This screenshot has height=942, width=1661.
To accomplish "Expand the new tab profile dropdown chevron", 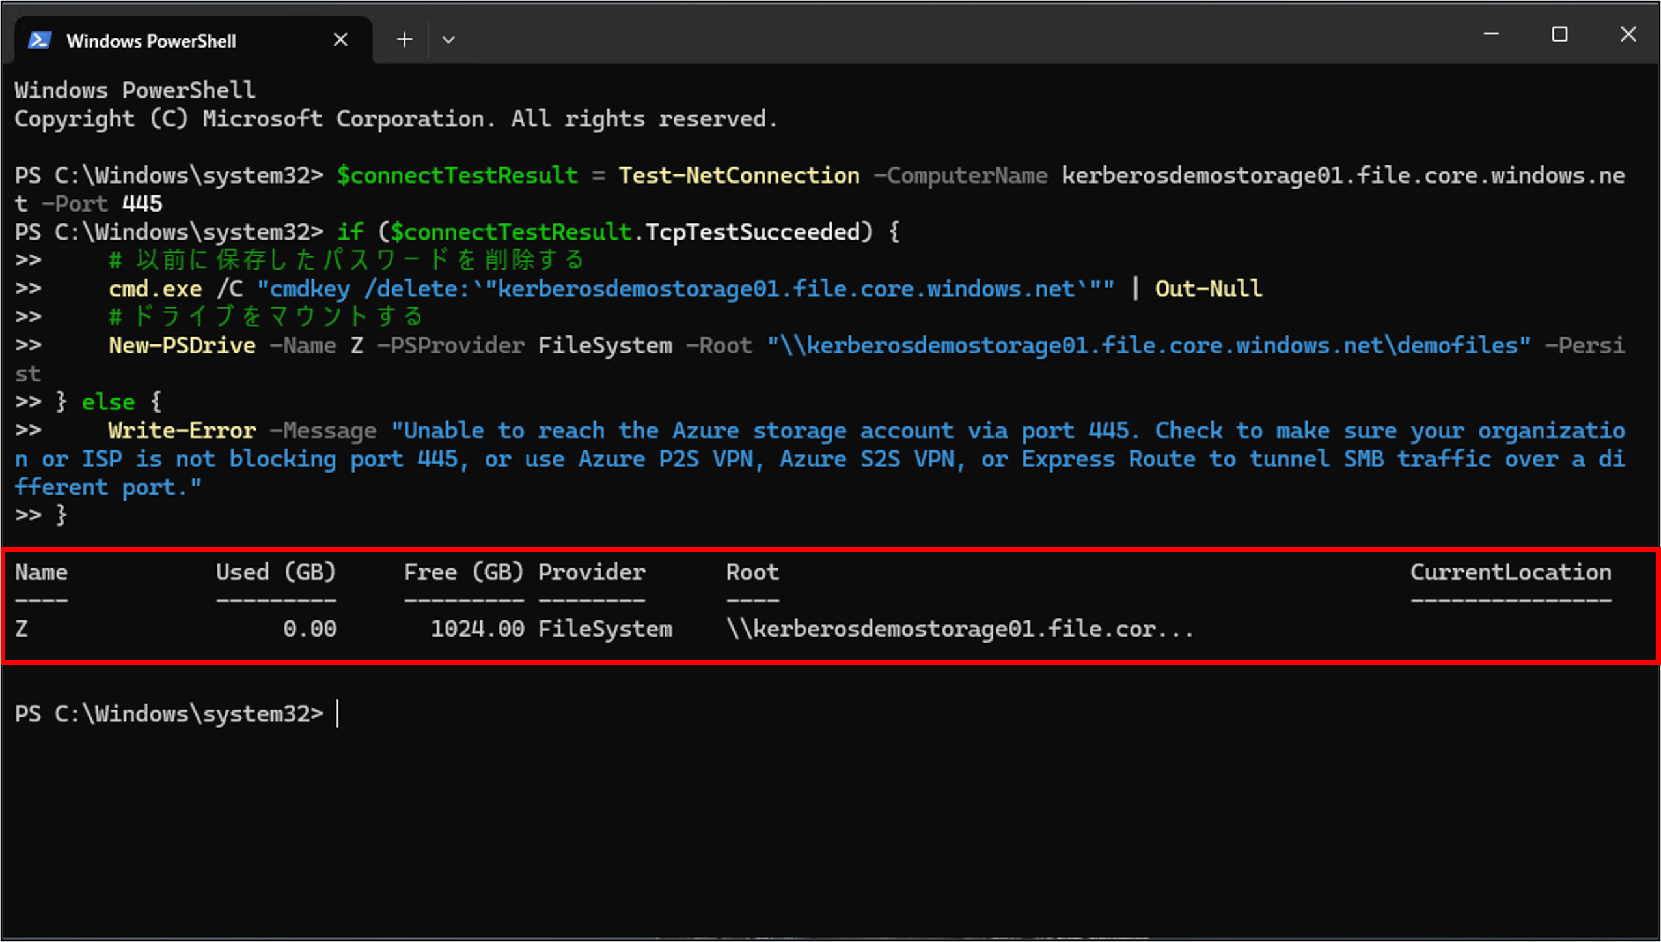I will (x=448, y=40).
